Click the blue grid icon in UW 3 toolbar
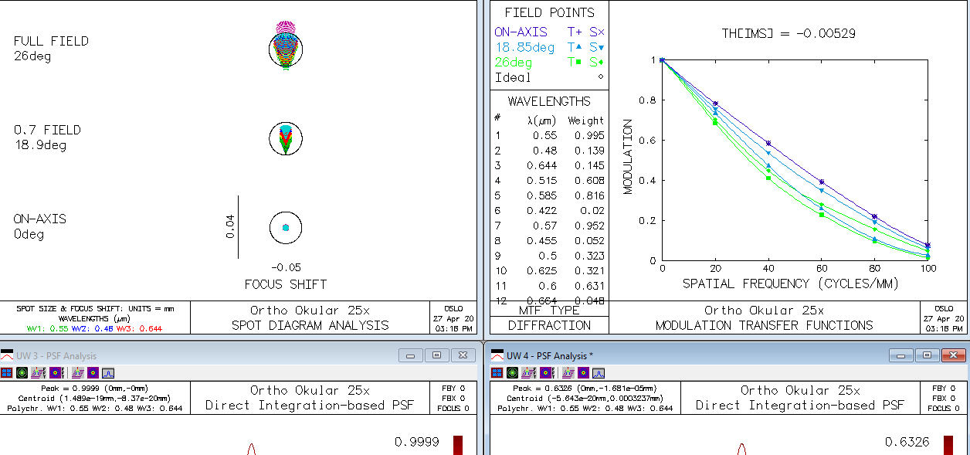Image resolution: width=970 pixels, height=455 pixels. pyautogui.click(x=6, y=372)
